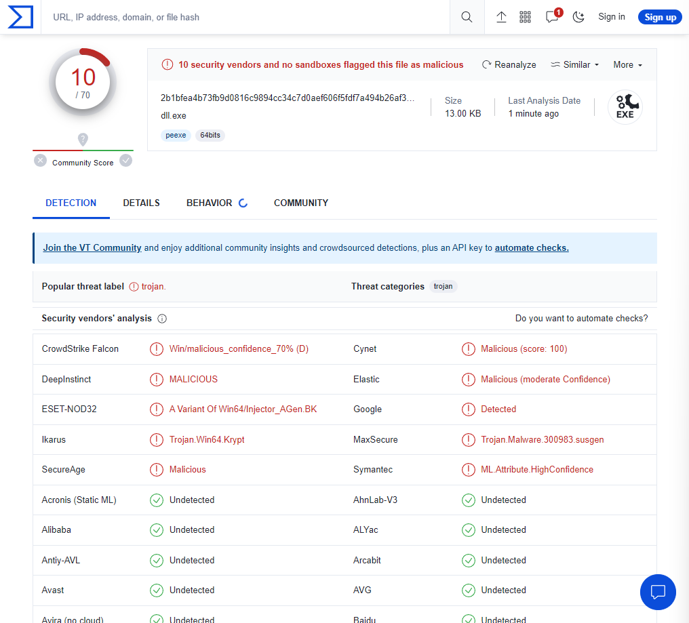Click the Sign up button
This screenshot has height=623, width=689.
point(660,17)
